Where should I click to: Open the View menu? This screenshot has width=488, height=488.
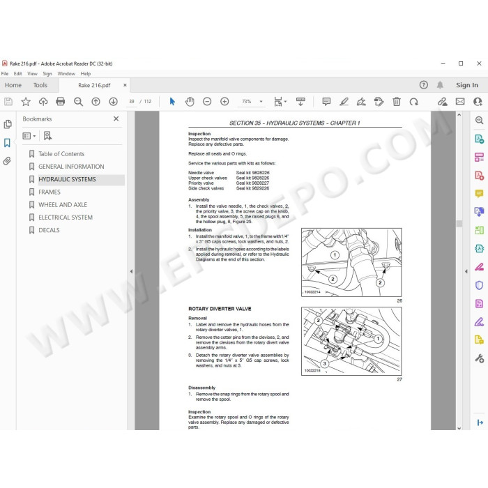[x=32, y=74]
